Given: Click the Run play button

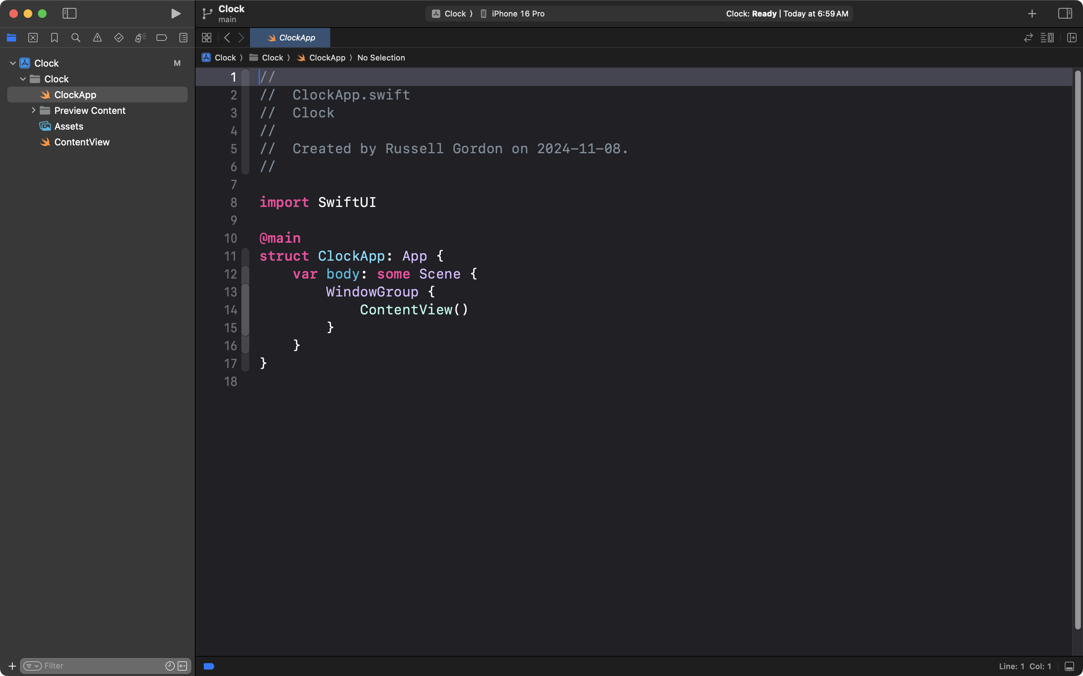Looking at the screenshot, I should click(176, 13).
